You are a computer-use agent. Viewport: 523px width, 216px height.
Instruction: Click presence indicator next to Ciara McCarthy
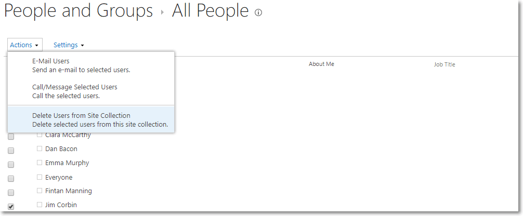[x=40, y=135]
